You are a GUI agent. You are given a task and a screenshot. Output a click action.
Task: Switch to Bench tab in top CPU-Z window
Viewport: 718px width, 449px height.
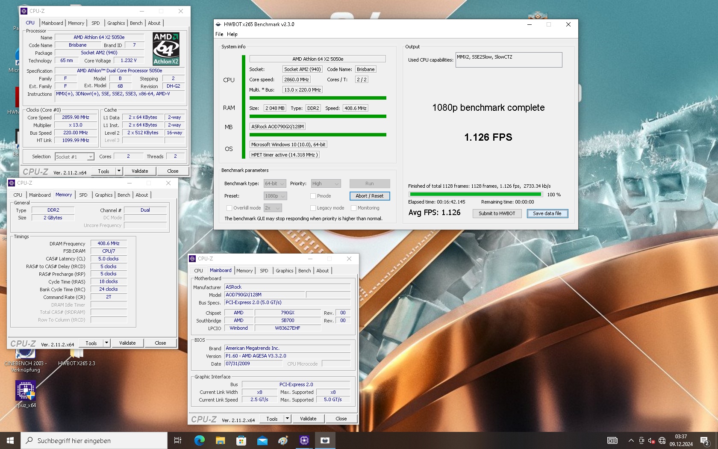click(136, 23)
